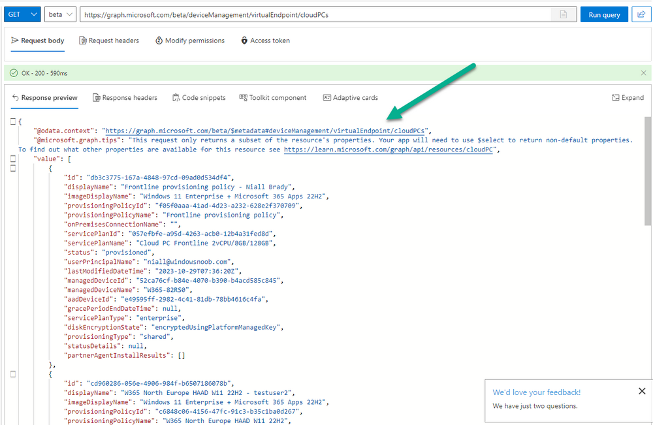
Task: Click the "partnerAgentInstallResults" line
Action: click(124, 356)
